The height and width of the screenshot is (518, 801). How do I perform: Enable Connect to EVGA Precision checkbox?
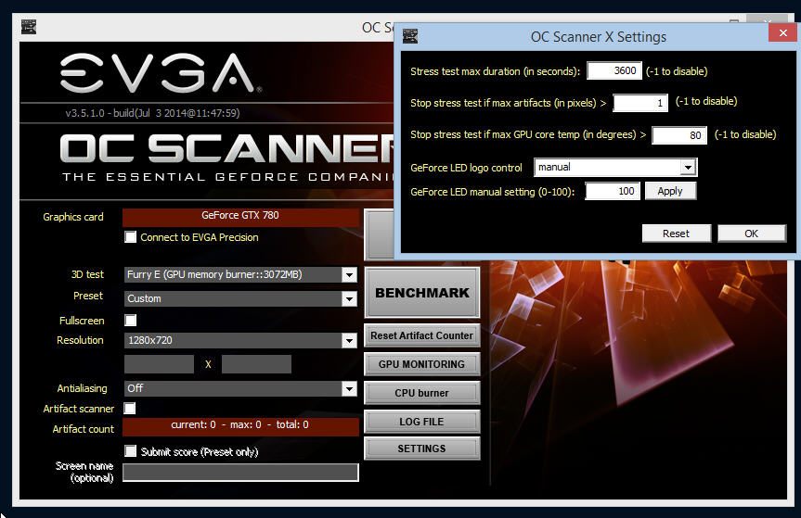pyautogui.click(x=131, y=237)
